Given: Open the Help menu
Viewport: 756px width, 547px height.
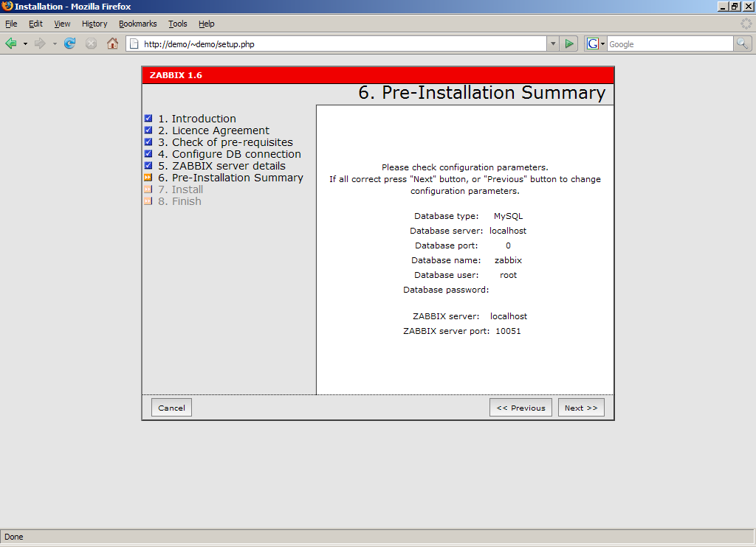Looking at the screenshot, I should (207, 24).
